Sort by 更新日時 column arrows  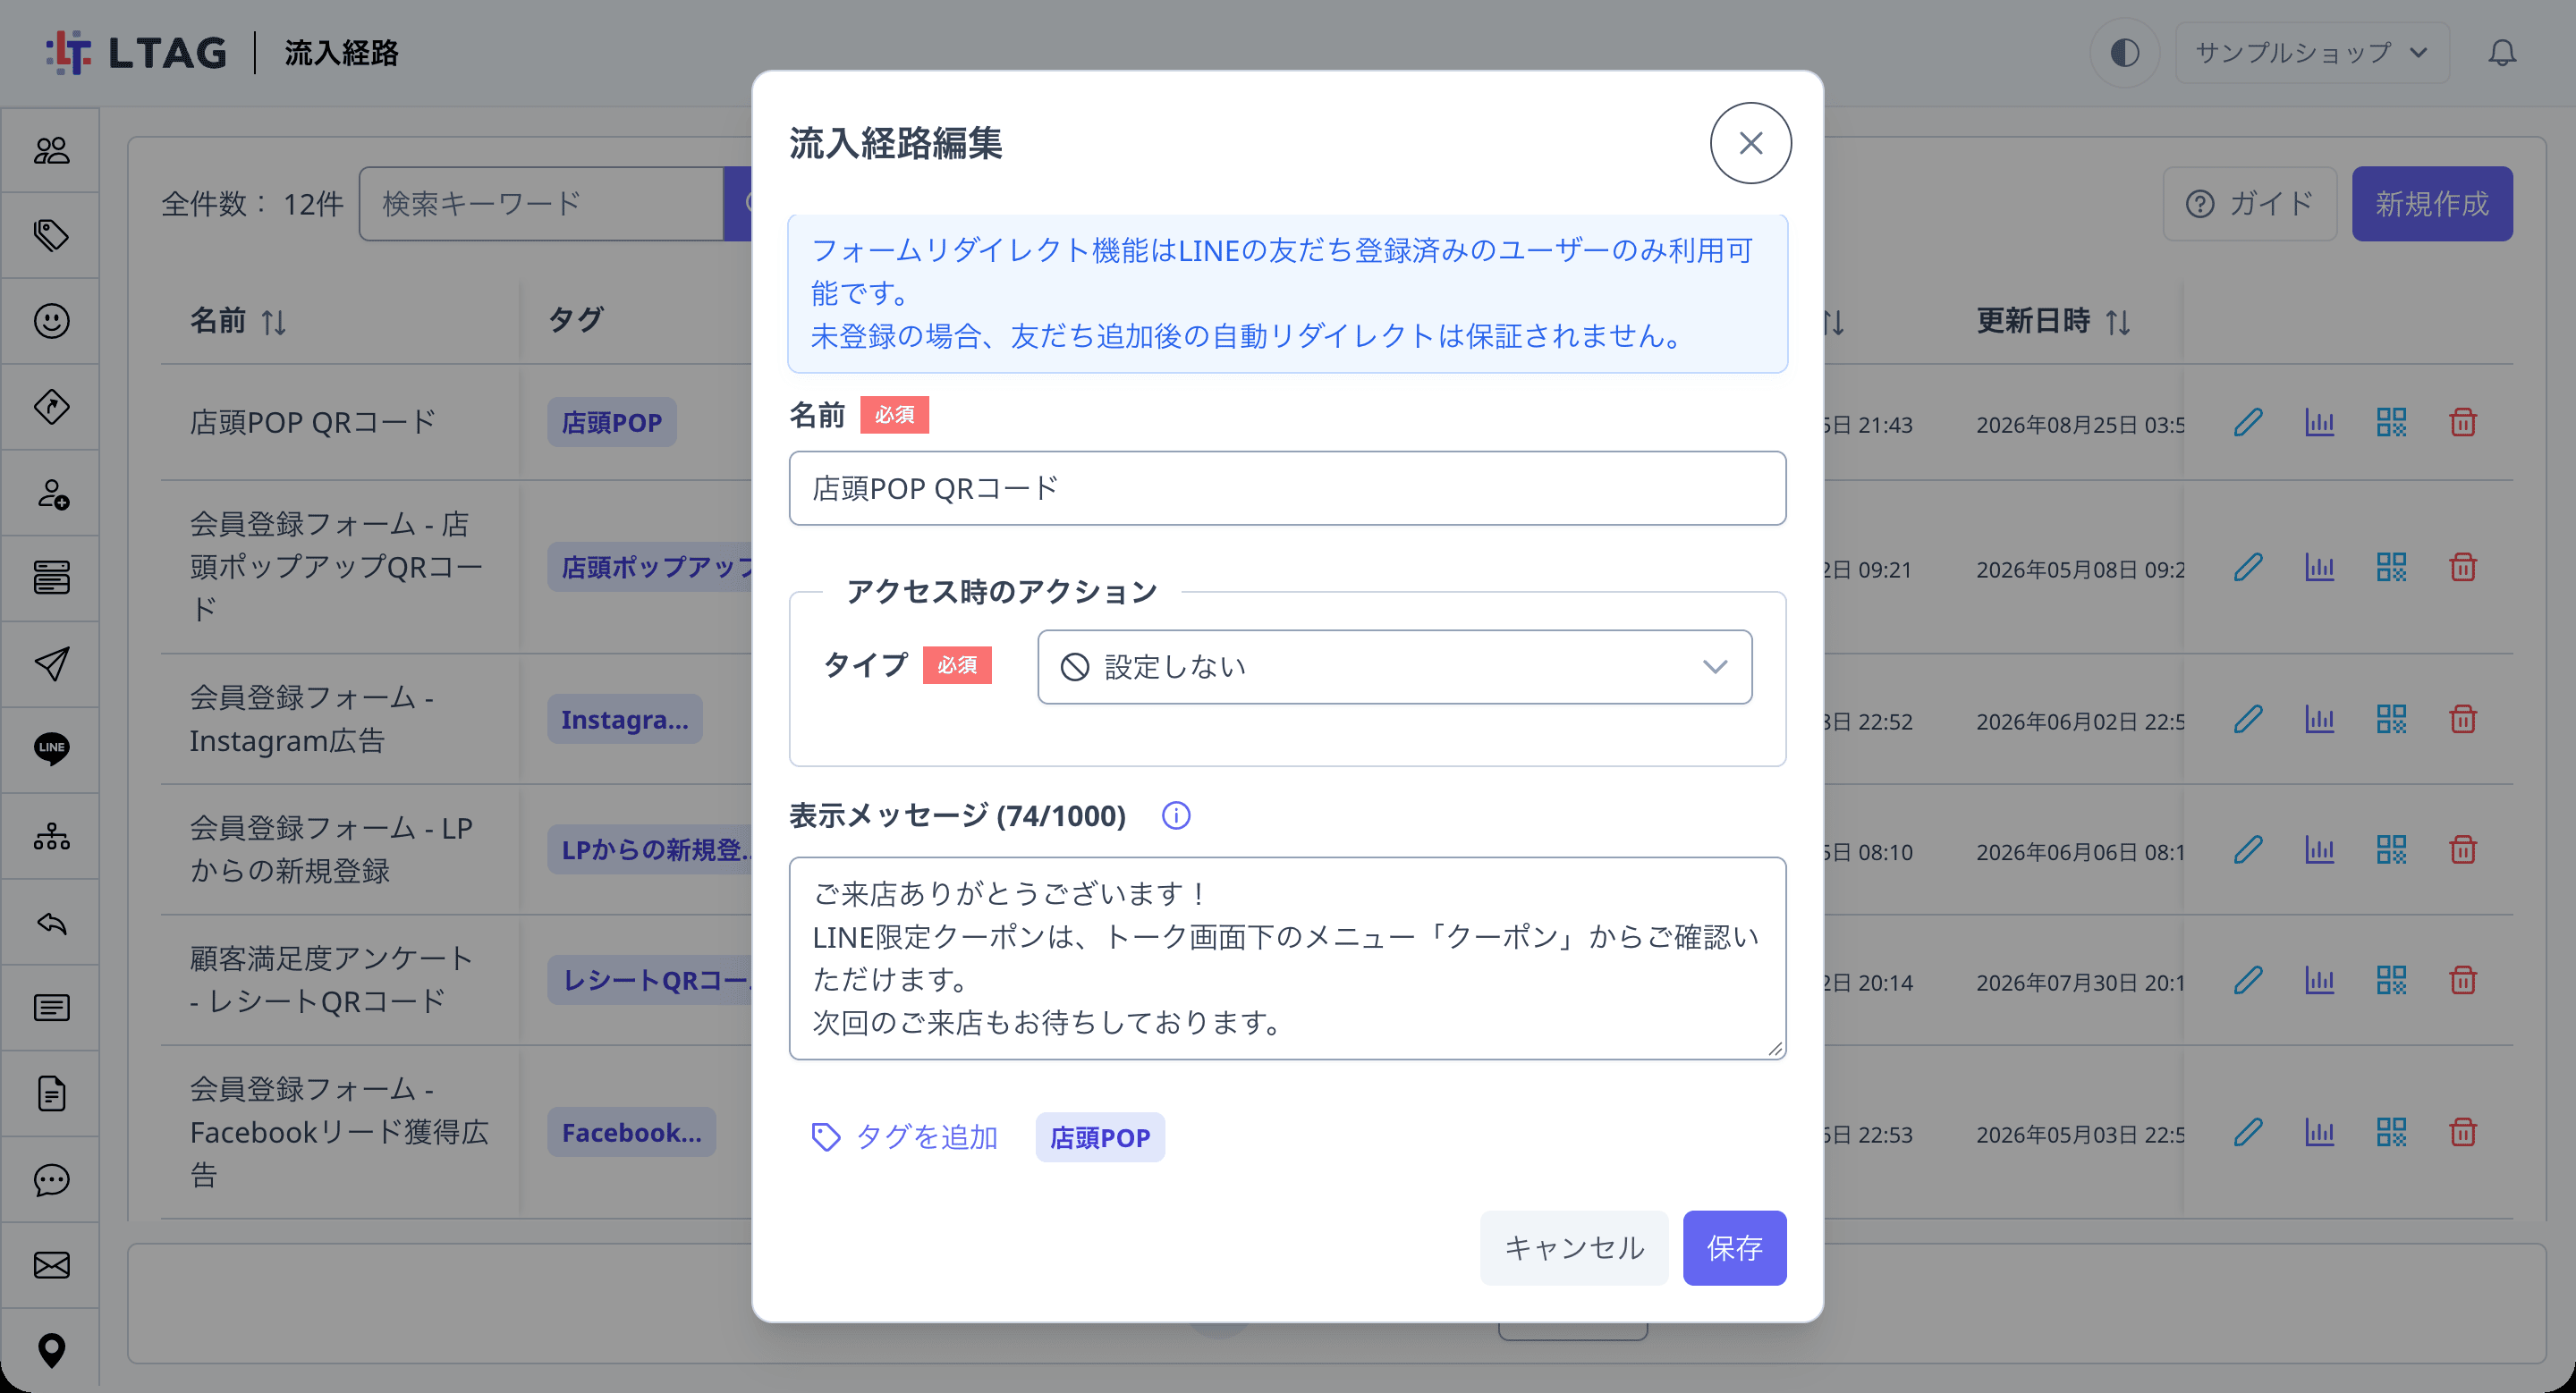click(2118, 322)
